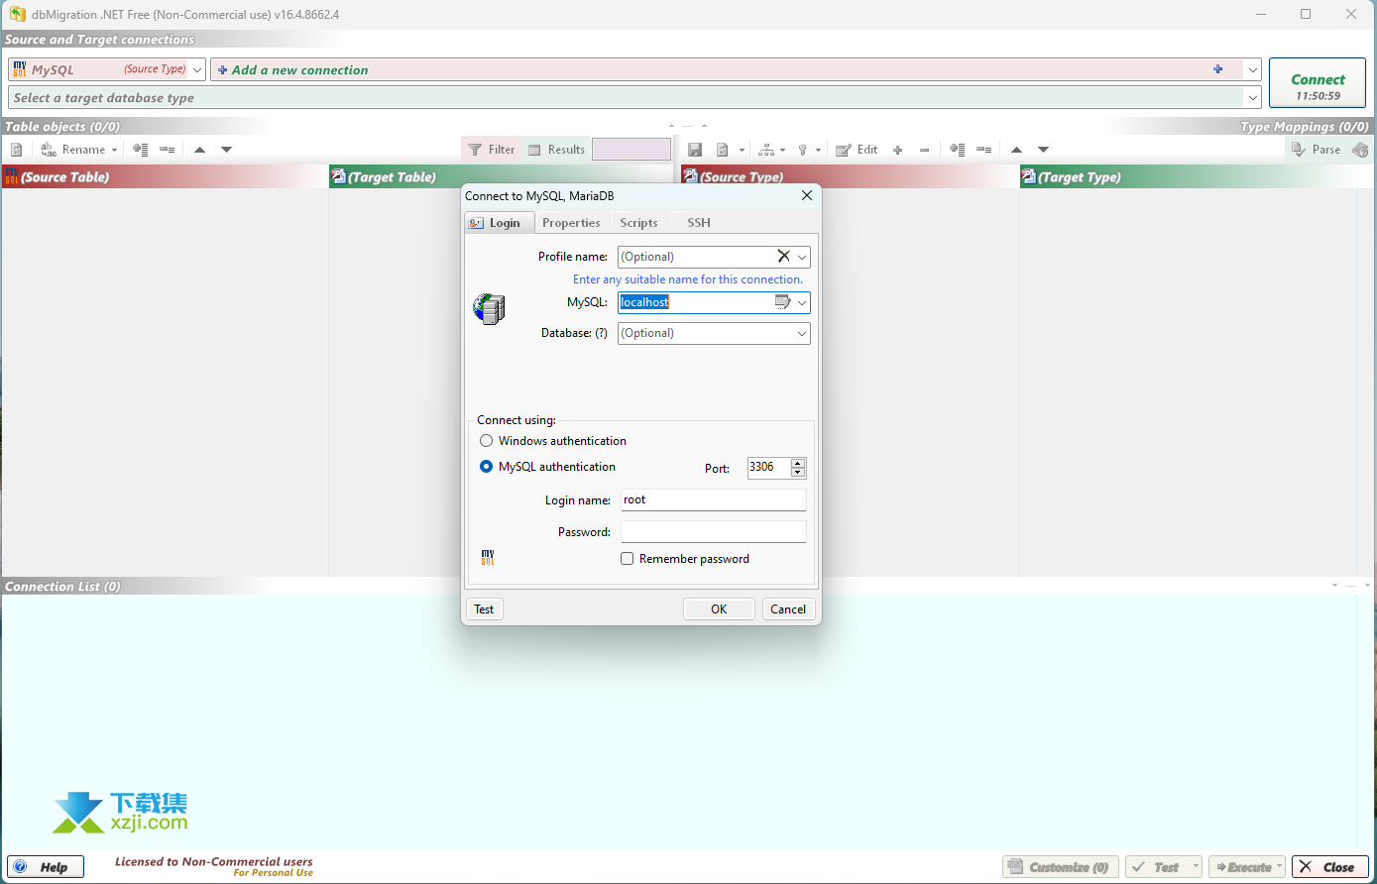Screen dimensions: 1377x884
Task: Click the hierarchy tree icon
Action: (x=766, y=150)
